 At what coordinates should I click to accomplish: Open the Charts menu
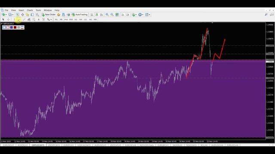point(30,10)
